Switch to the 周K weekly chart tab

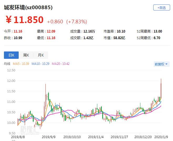[26, 55]
